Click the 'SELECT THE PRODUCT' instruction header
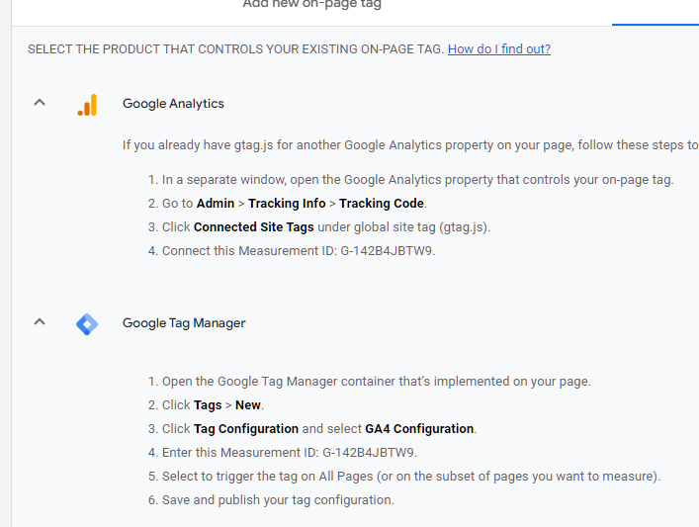This screenshot has width=699, height=527. [x=235, y=49]
